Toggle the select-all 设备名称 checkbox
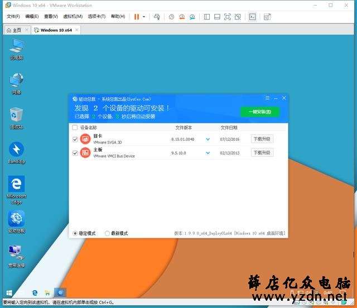 [75, 127]
